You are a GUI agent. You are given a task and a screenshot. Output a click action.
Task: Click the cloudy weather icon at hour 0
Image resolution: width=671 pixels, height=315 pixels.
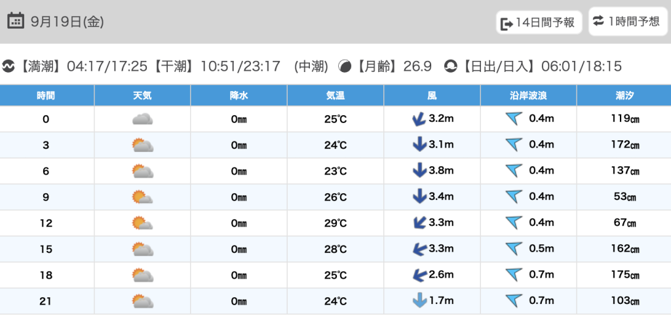point(142,119)
